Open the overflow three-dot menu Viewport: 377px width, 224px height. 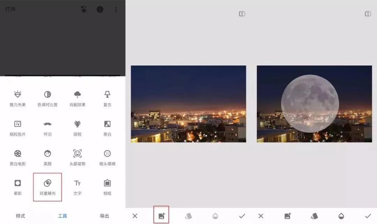tap(116, 9)
